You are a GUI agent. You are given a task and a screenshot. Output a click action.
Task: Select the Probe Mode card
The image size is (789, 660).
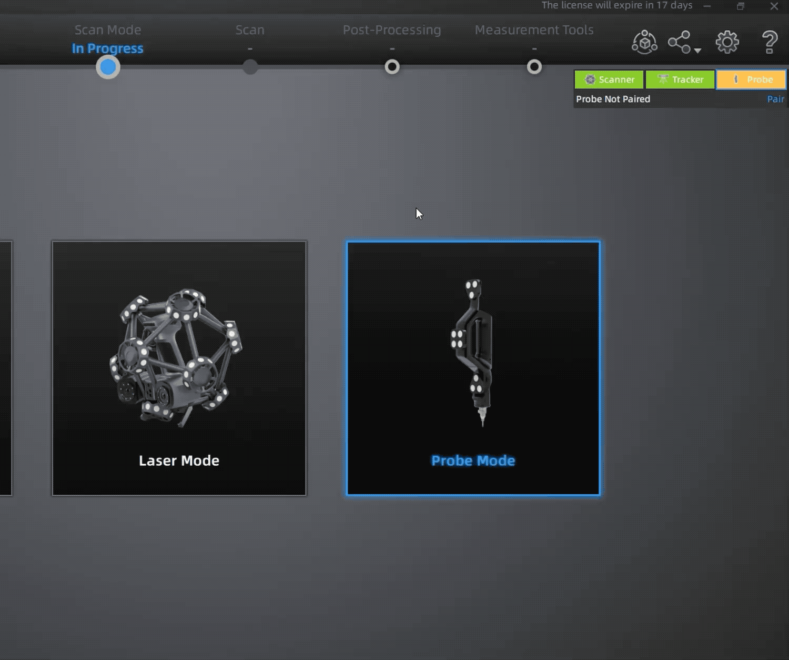[x=472, y=368]
